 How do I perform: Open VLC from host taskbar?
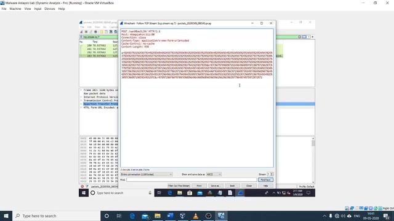click(x=196, y=215)
